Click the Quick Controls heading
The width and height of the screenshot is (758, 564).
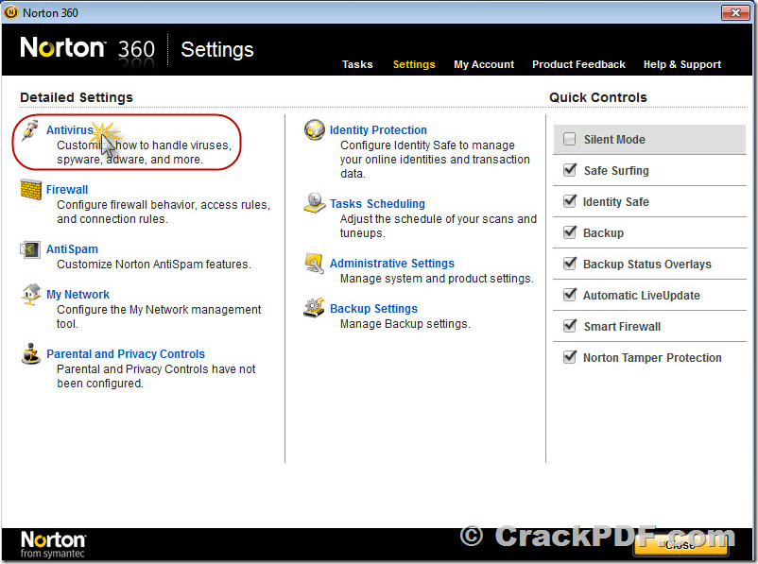click(598, 97)
